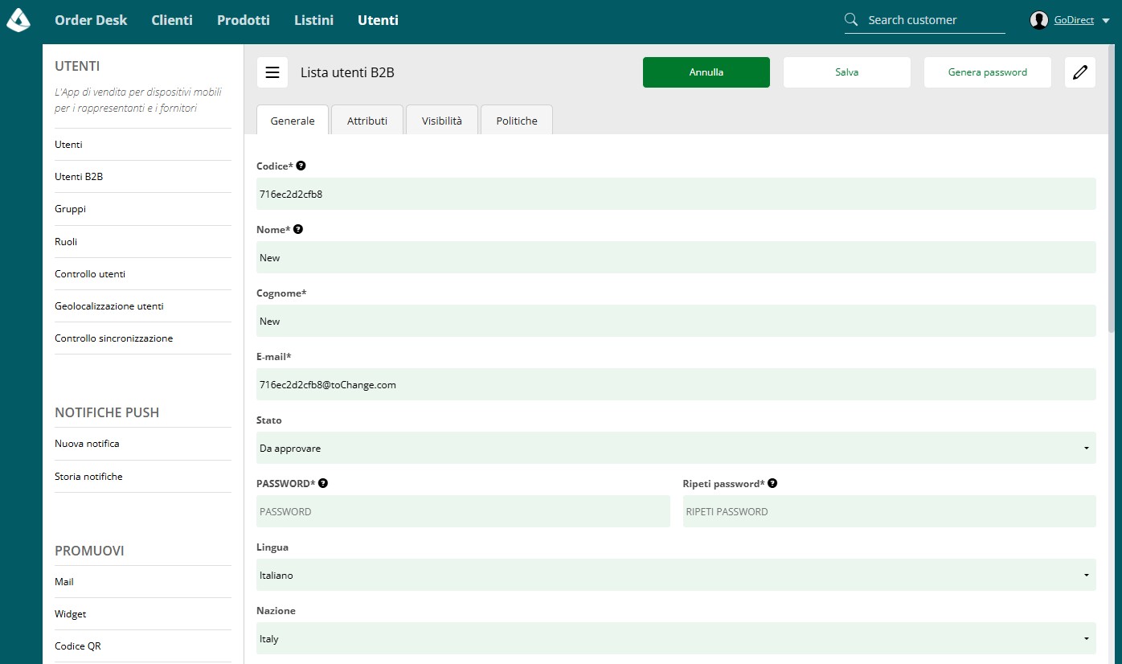Open the help tooltip next to Nome
Screen dimensions: 1122x664
tap(298, 229)
